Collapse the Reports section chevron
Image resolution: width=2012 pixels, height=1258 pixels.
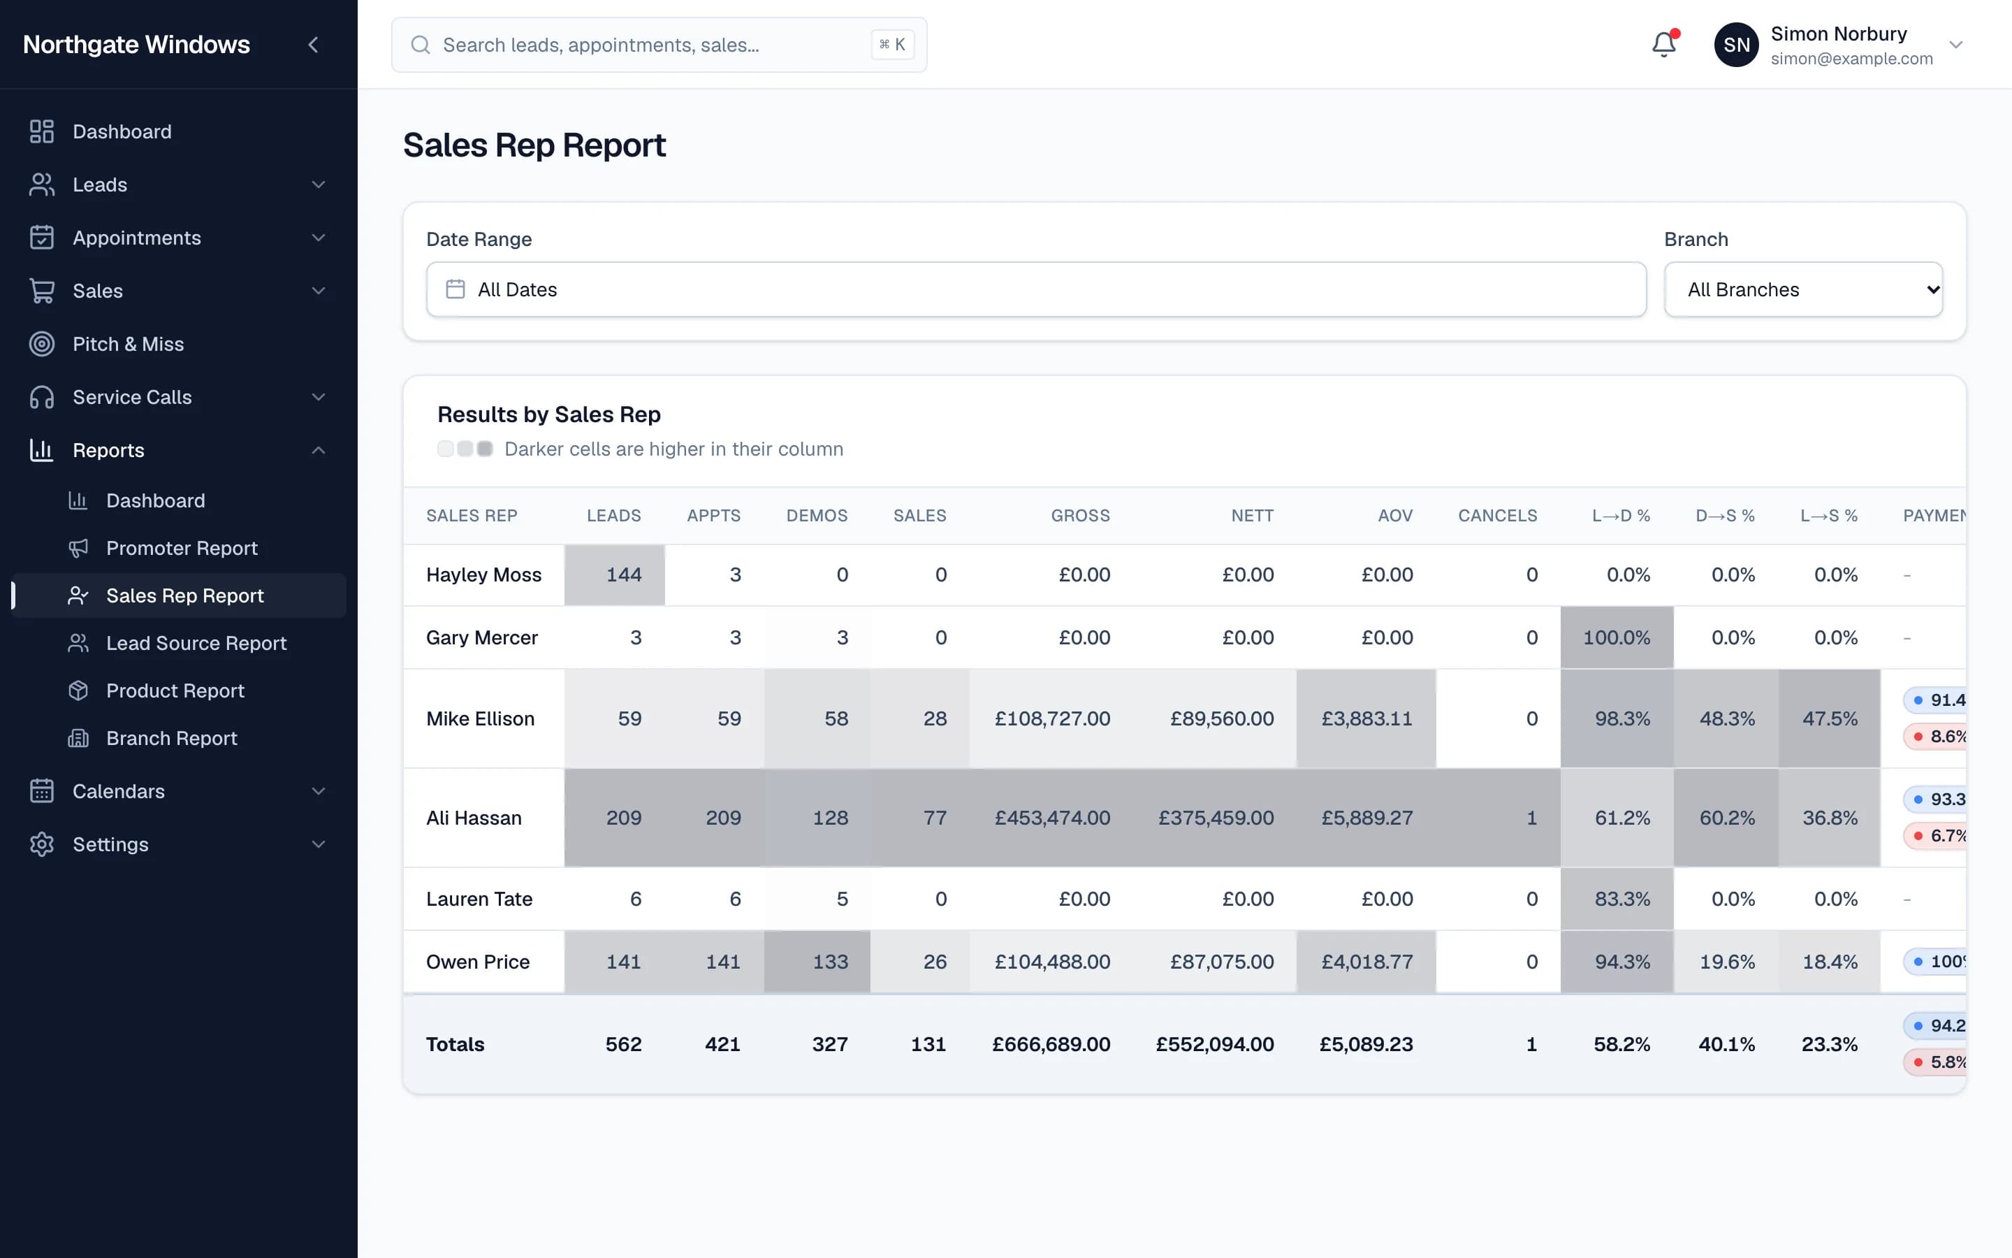[x=319, y=450]
